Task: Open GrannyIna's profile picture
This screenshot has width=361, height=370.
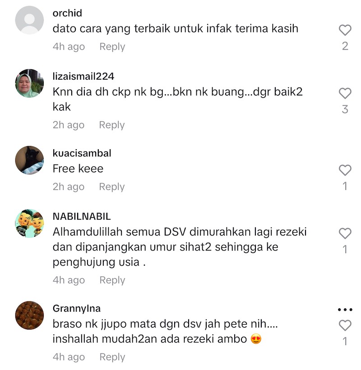Action: 29,315
